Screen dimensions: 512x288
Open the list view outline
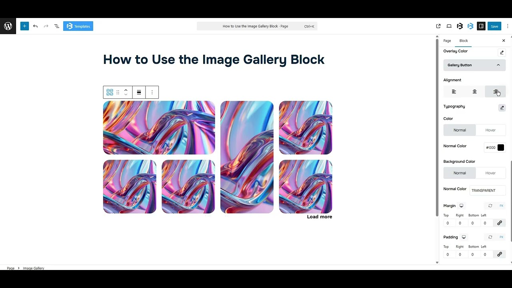56,26
